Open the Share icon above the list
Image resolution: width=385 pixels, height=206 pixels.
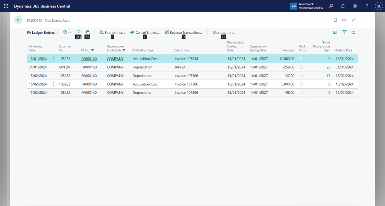point(335,33)
